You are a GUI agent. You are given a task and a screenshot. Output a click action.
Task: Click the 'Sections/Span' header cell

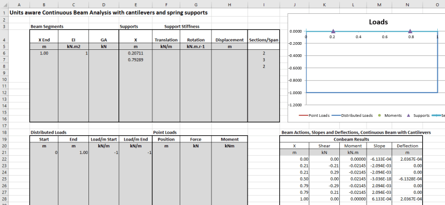(264, 40)
